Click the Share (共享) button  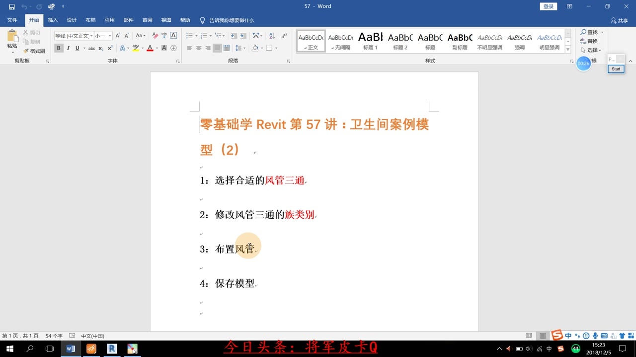pos(620,20)
